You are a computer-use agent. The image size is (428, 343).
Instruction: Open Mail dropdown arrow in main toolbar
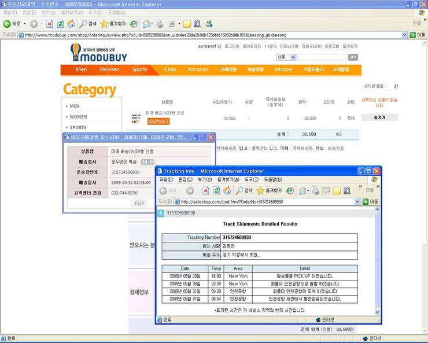click(x=152, y=24)
